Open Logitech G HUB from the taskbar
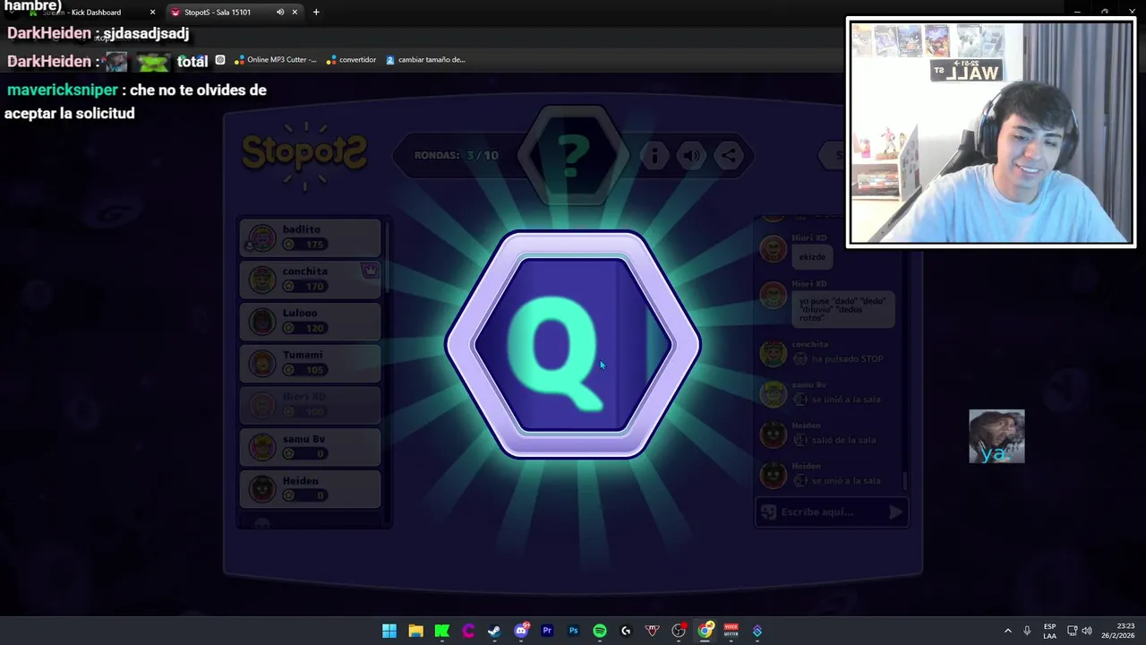Image resolution: width=1146 pixels, height=645 pixels. (626, 631)
